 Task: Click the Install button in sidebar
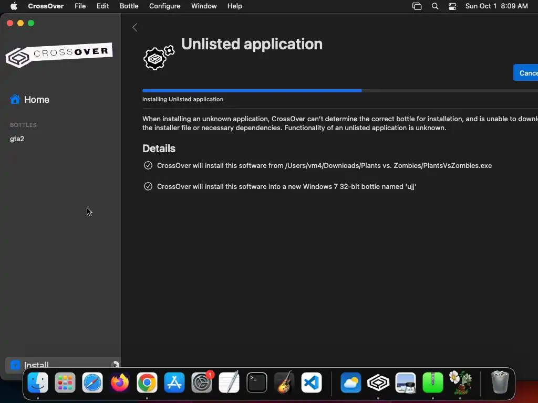[x=63, y=365]
